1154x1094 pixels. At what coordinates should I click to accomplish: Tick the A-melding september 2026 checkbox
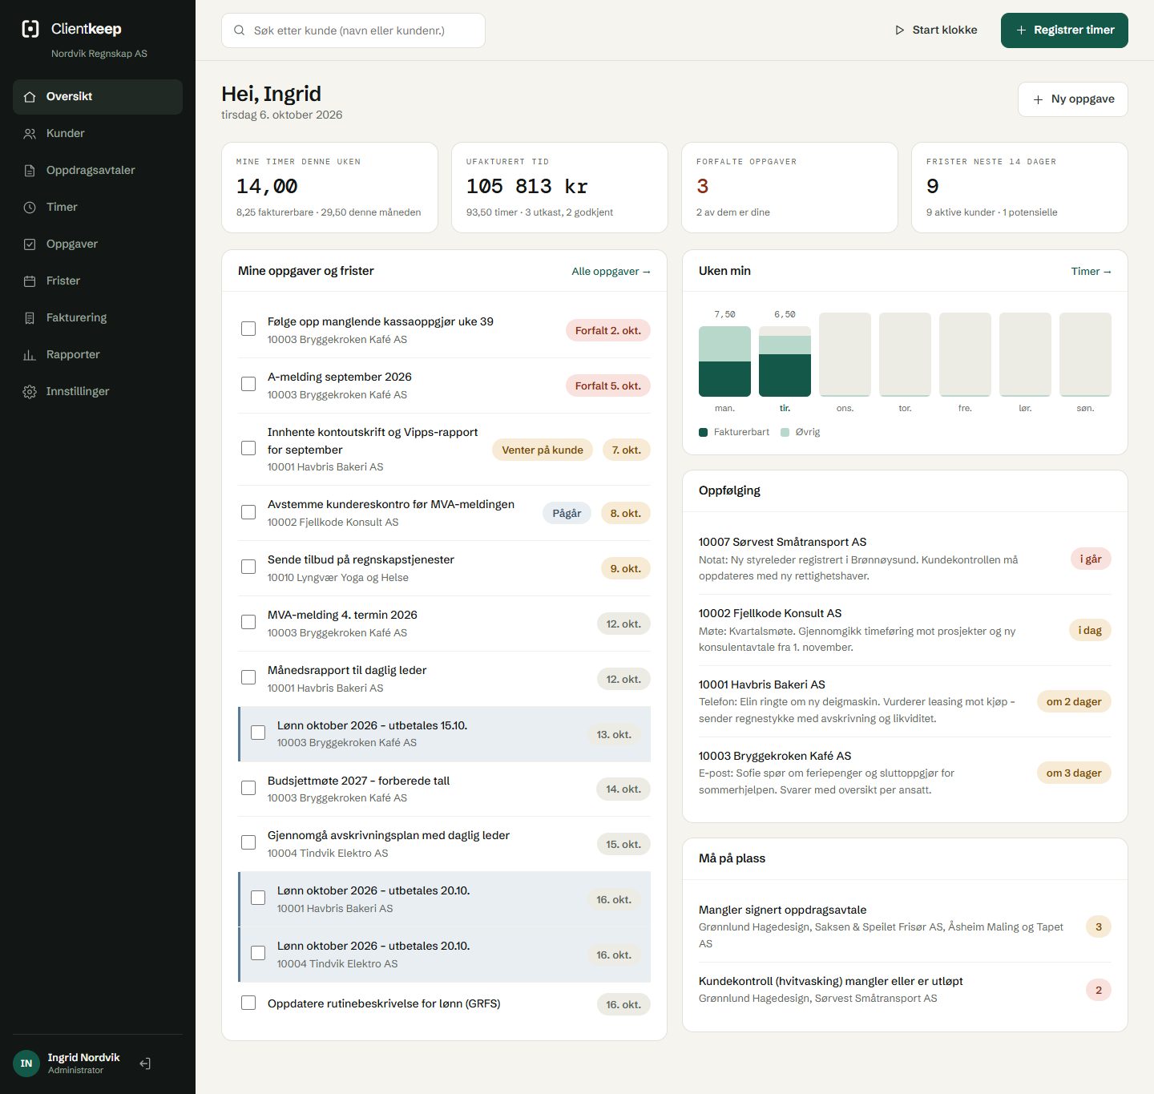(248, 384)
